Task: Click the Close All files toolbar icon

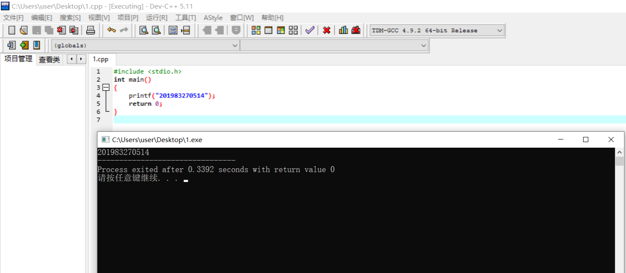Action: click(x=74, y=30)
